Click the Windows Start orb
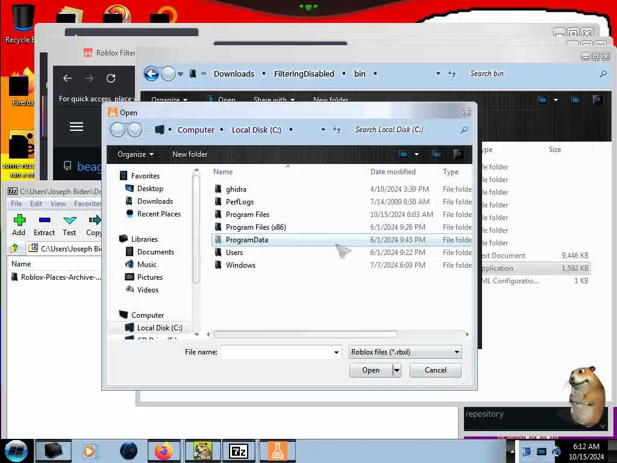Screen dimensions: 617x463 pos(16,451)
